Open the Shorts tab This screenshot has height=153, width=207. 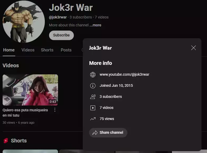[47, 50]
